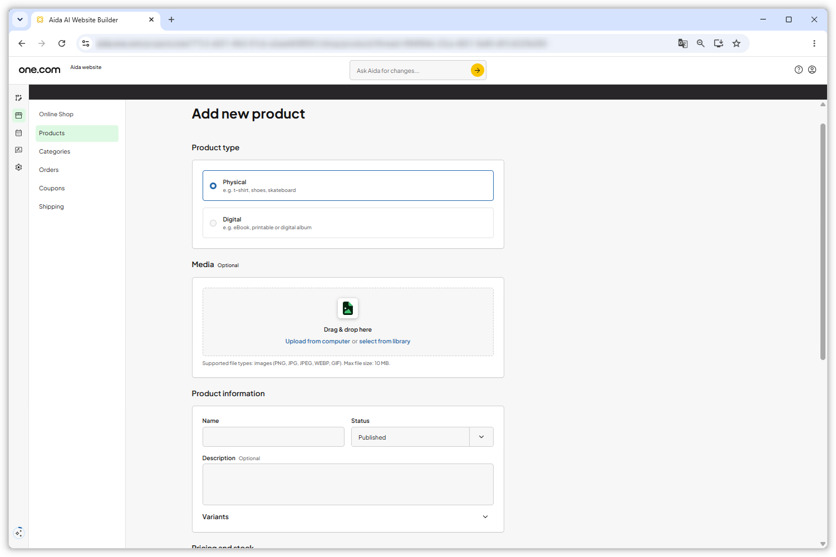
Task: Open the online shop icon in left rail
Action: click(x=18, y=115)
